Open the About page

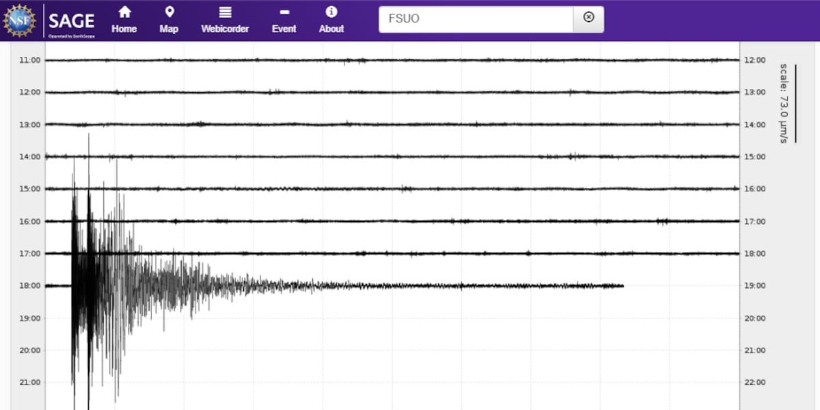(x=331, y=20)
